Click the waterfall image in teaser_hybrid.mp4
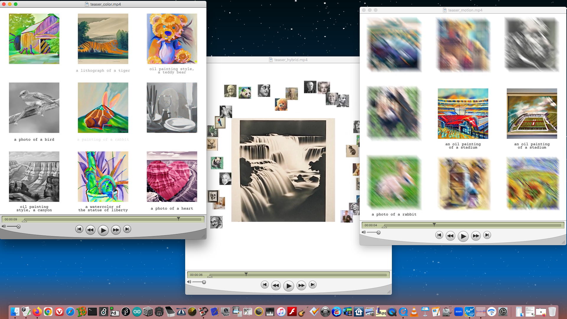567x319 pixels. point(283,170)
